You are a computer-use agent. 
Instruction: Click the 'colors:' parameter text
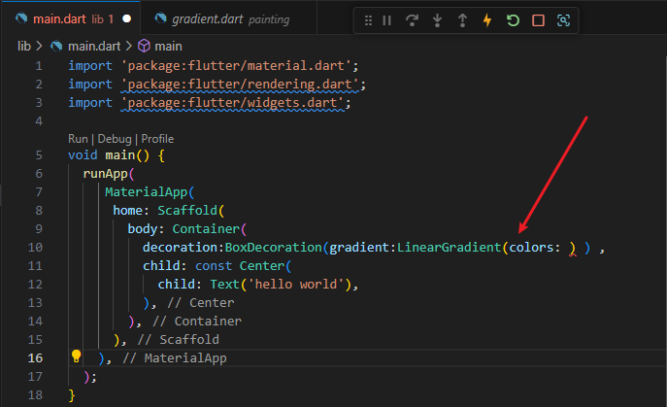(x=535, y=248)
